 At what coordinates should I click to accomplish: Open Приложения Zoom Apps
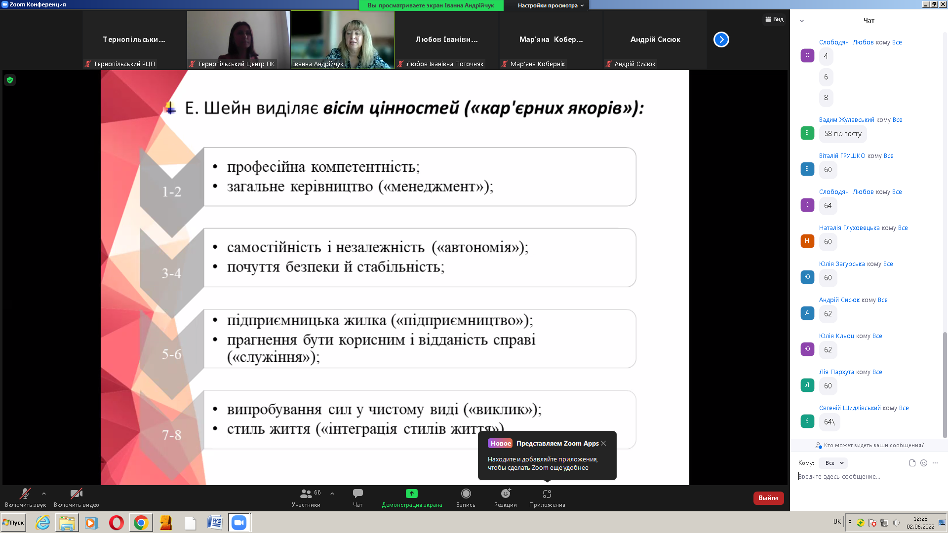pos(547,497)
